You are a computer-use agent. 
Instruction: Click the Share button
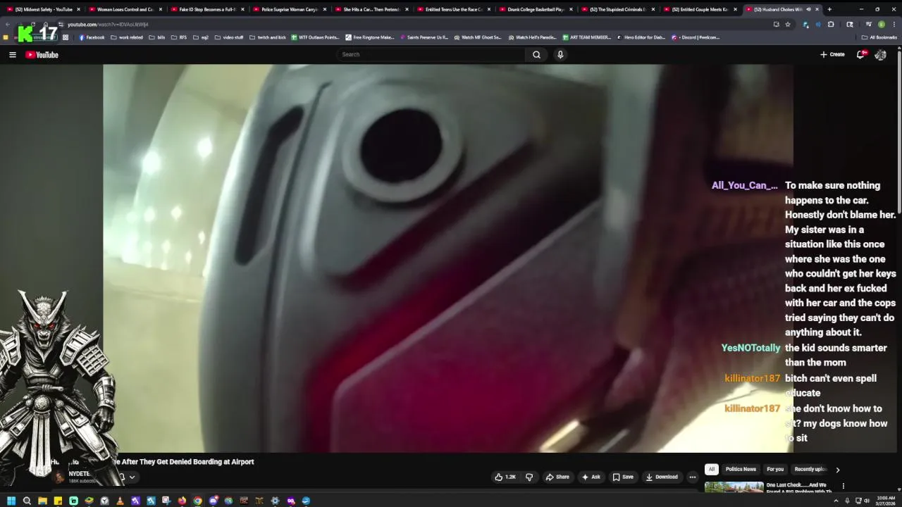557,477
